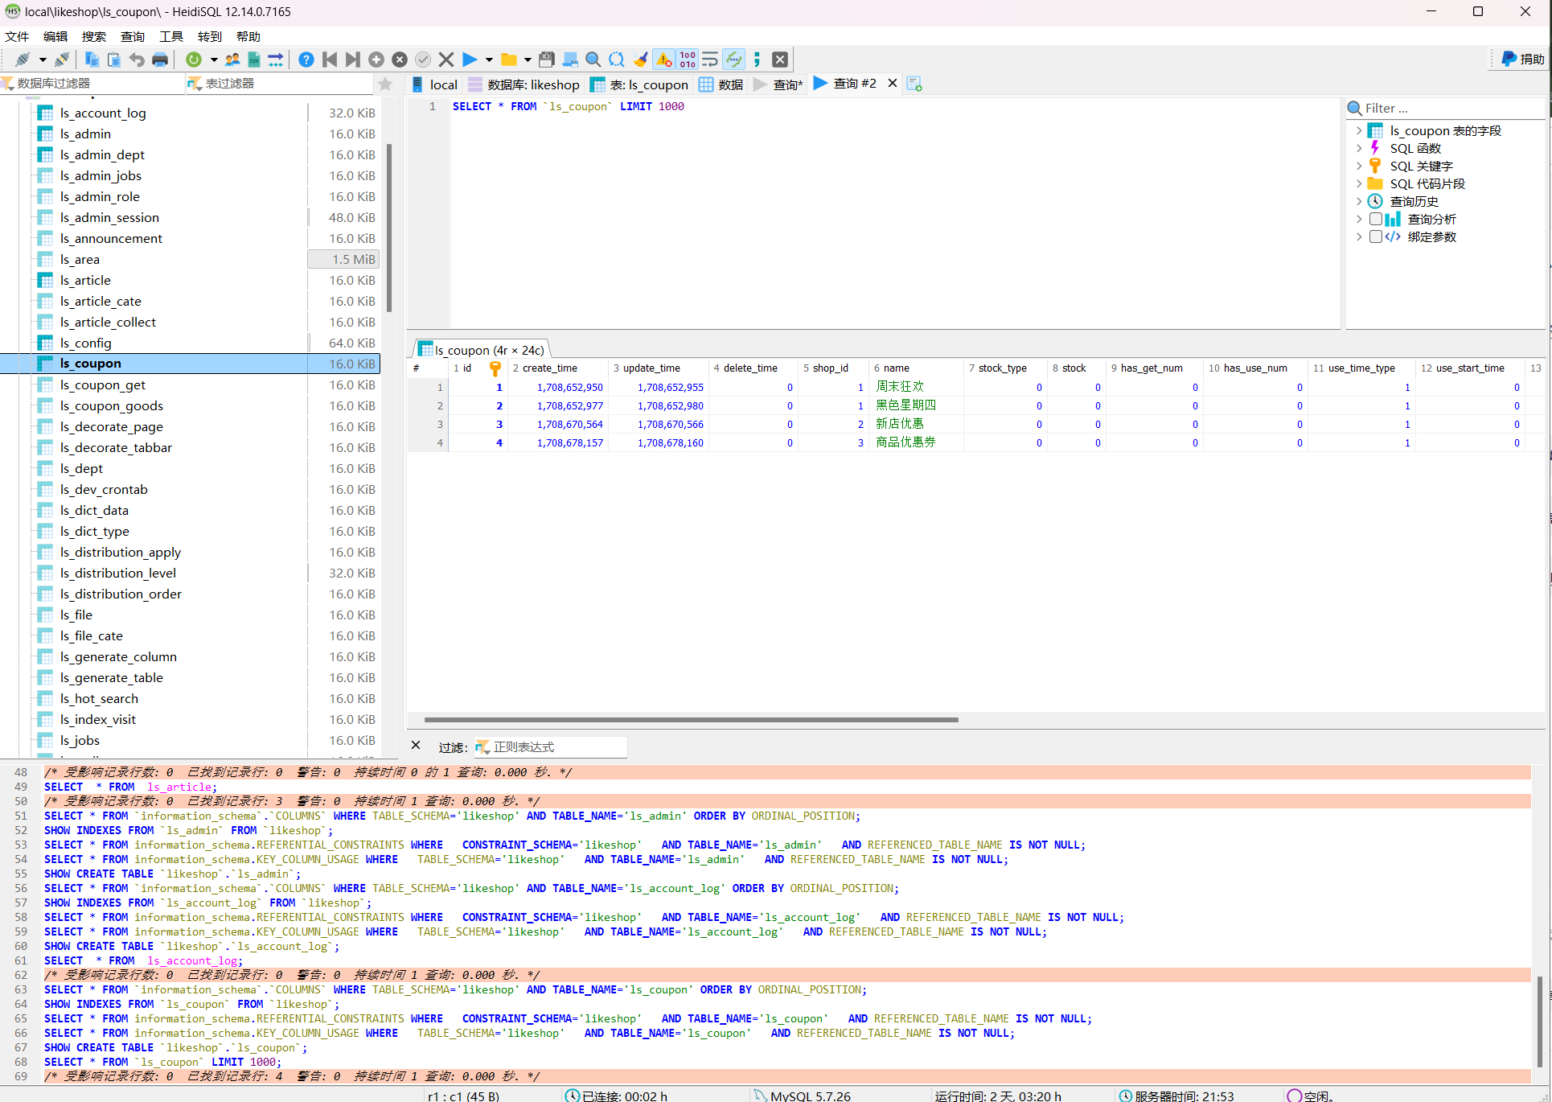Open the 工具 menu
The image size is (1552, 1102).
(x=171, y=36)
